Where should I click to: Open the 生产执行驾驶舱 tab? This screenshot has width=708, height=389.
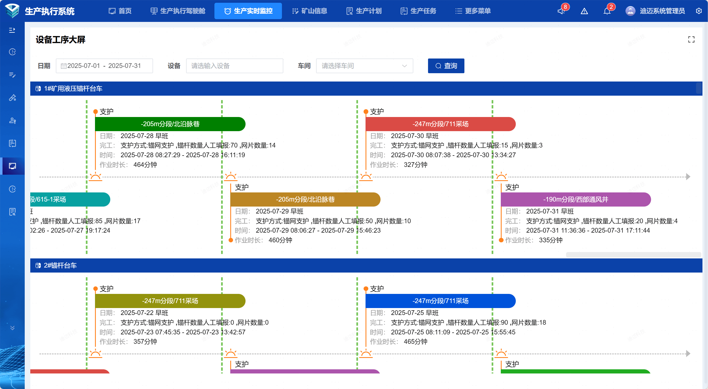coord(178,11)
